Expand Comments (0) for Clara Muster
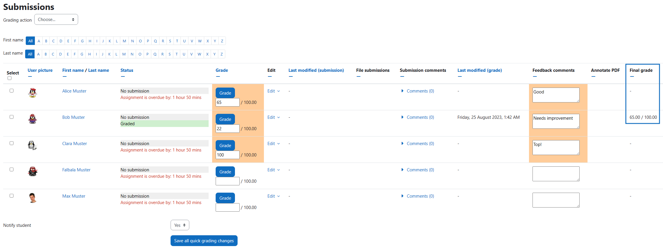 click(418, 144)
